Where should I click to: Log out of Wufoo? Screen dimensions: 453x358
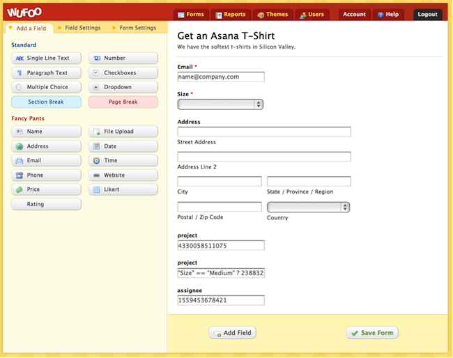tap(428, 15)
